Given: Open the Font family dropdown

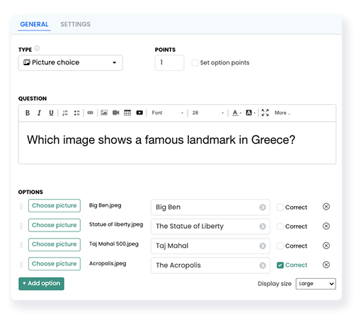Looking at the screenshot, I should click(x=168, y=113).
